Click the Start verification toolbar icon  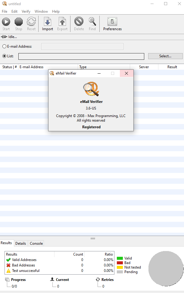6,22
